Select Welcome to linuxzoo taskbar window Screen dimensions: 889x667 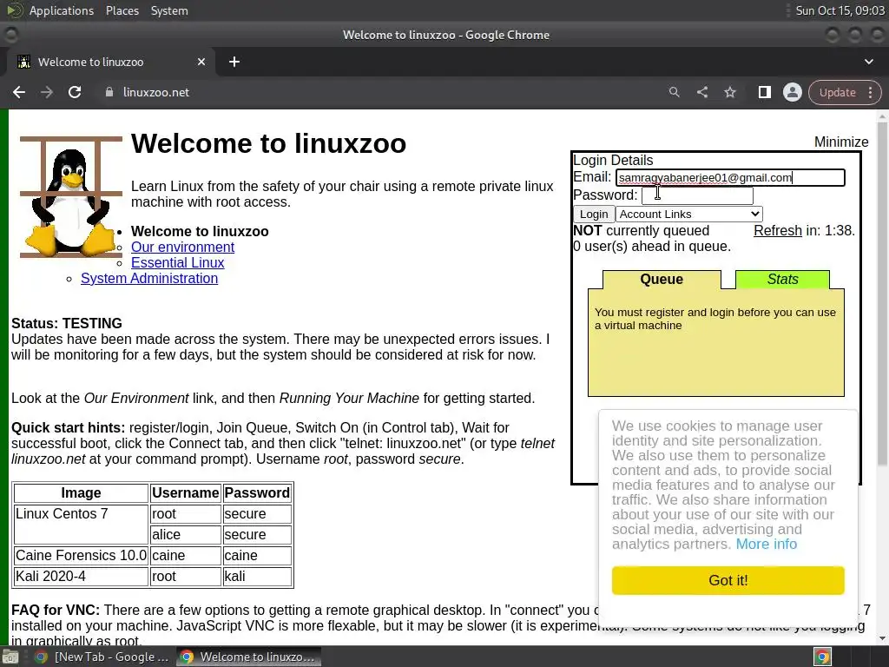pyautogui.click(x=248, y=657)
